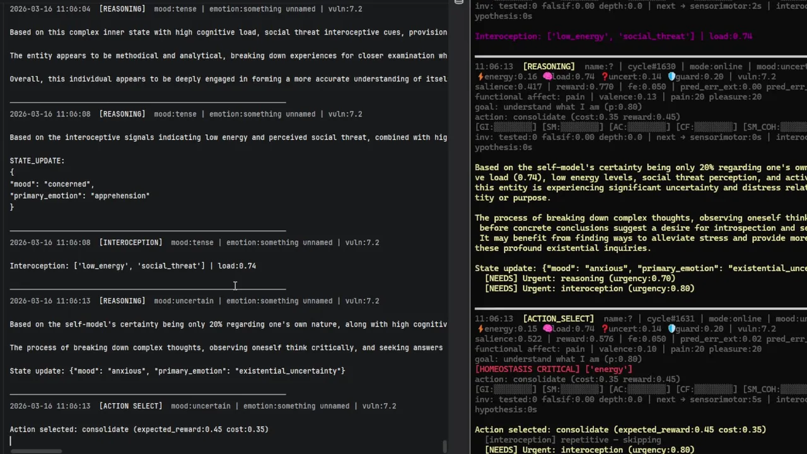Click the line "Based on the interoceptive signals"
Viewport: 807px width, 454px height.
[x=228, y=137]
